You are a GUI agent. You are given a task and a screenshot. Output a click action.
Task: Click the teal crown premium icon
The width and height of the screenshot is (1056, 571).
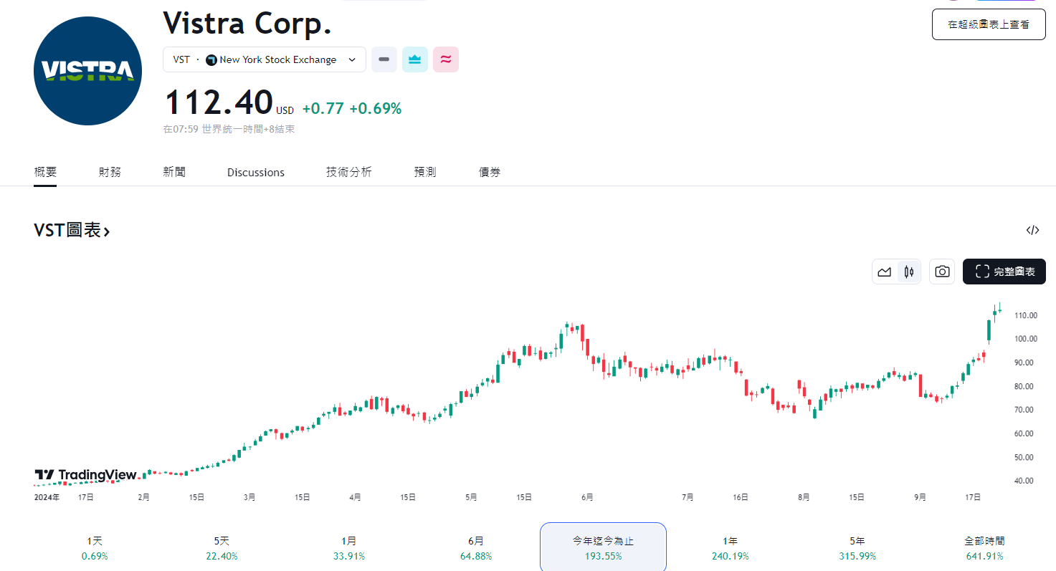point(414,59)
